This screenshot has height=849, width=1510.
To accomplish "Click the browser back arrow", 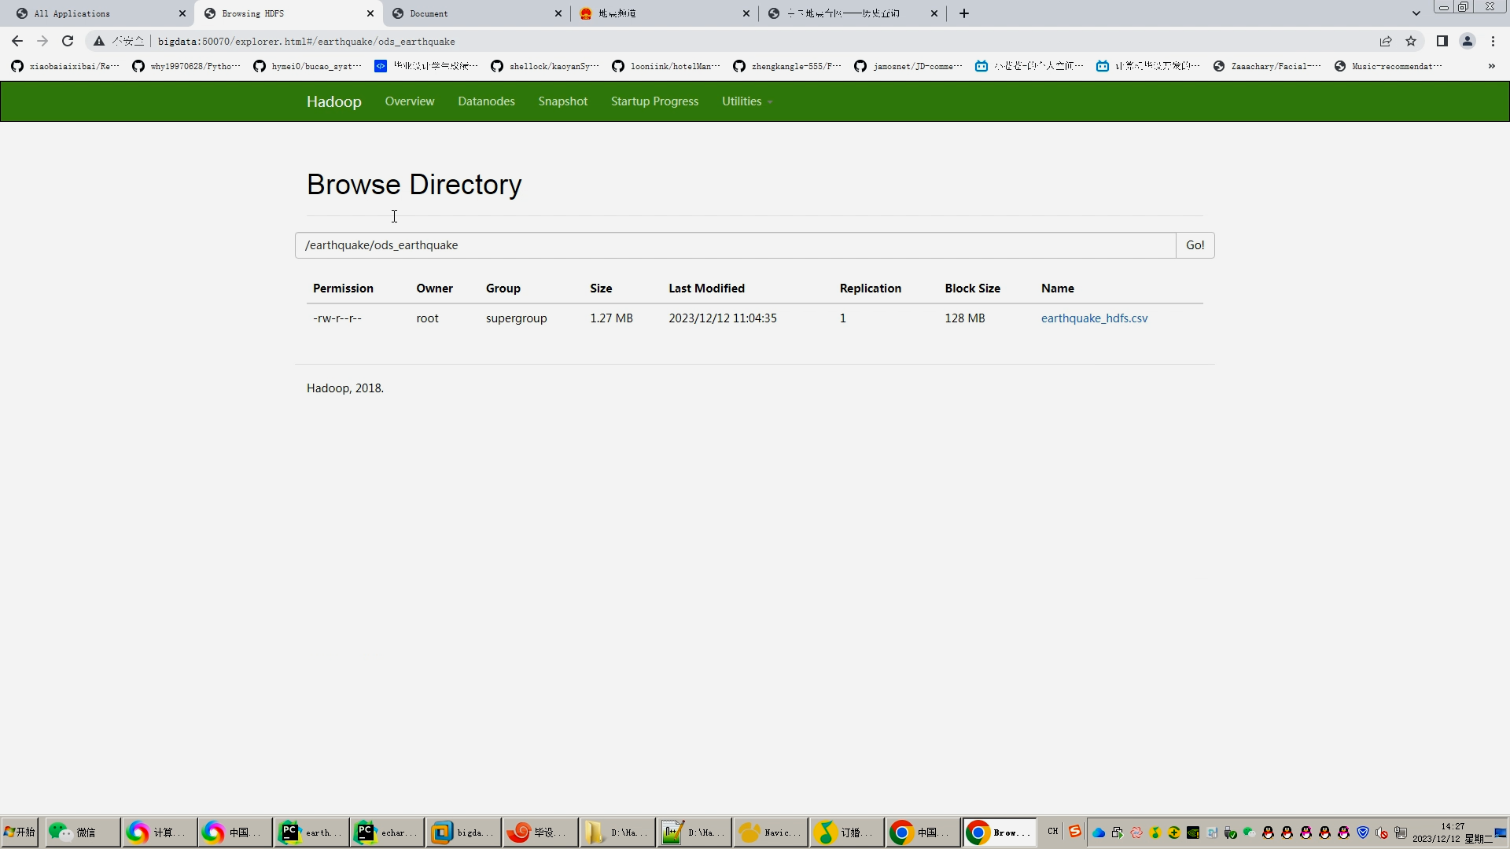I will coord(17,41).
